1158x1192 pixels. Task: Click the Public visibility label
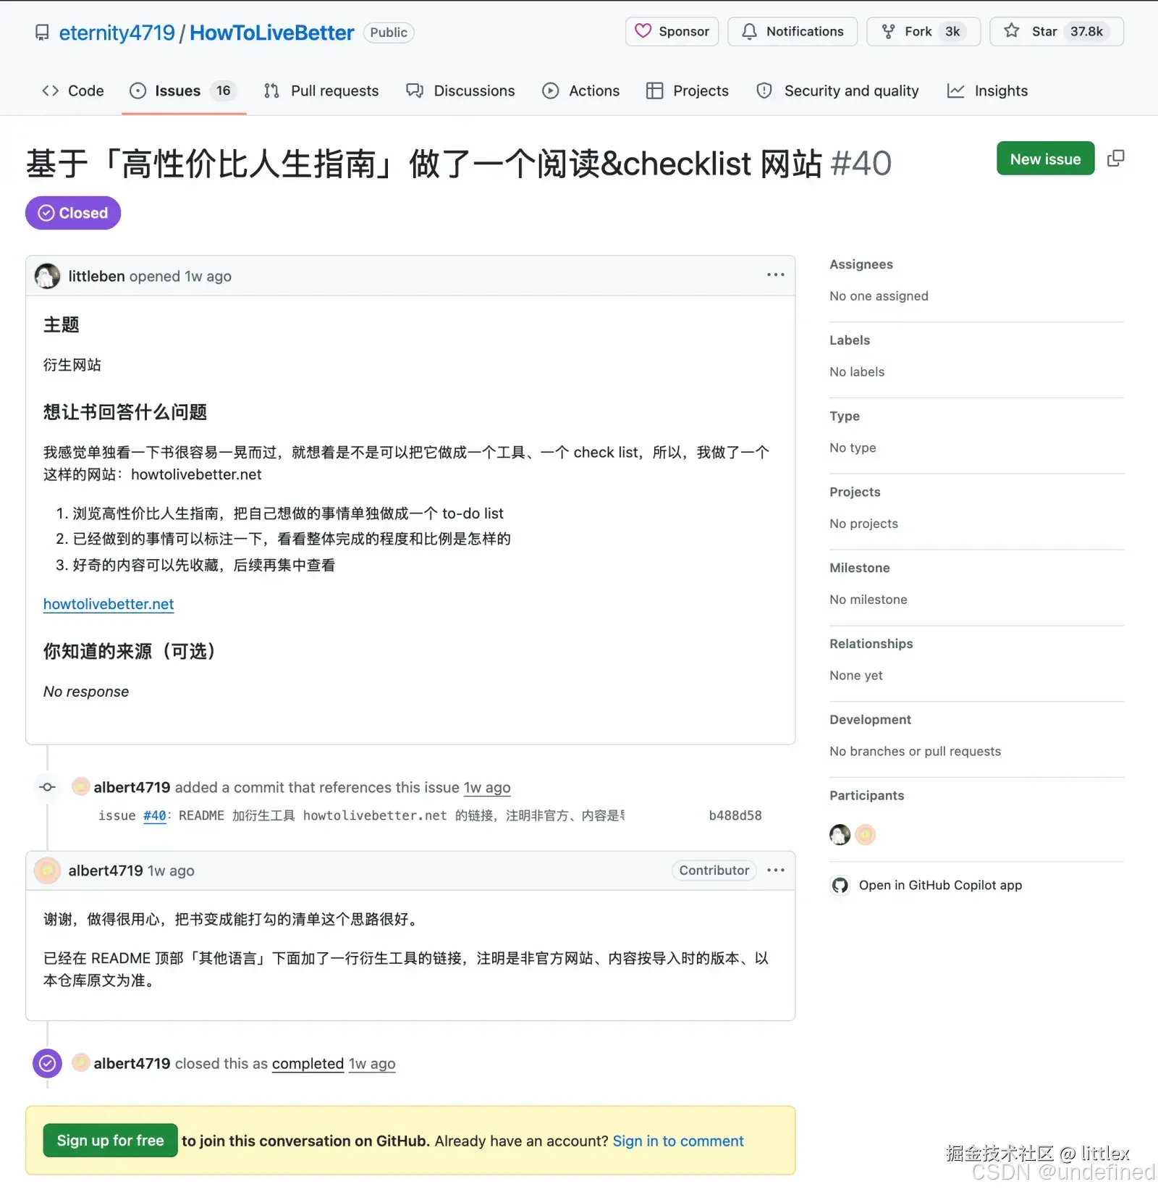389,33
